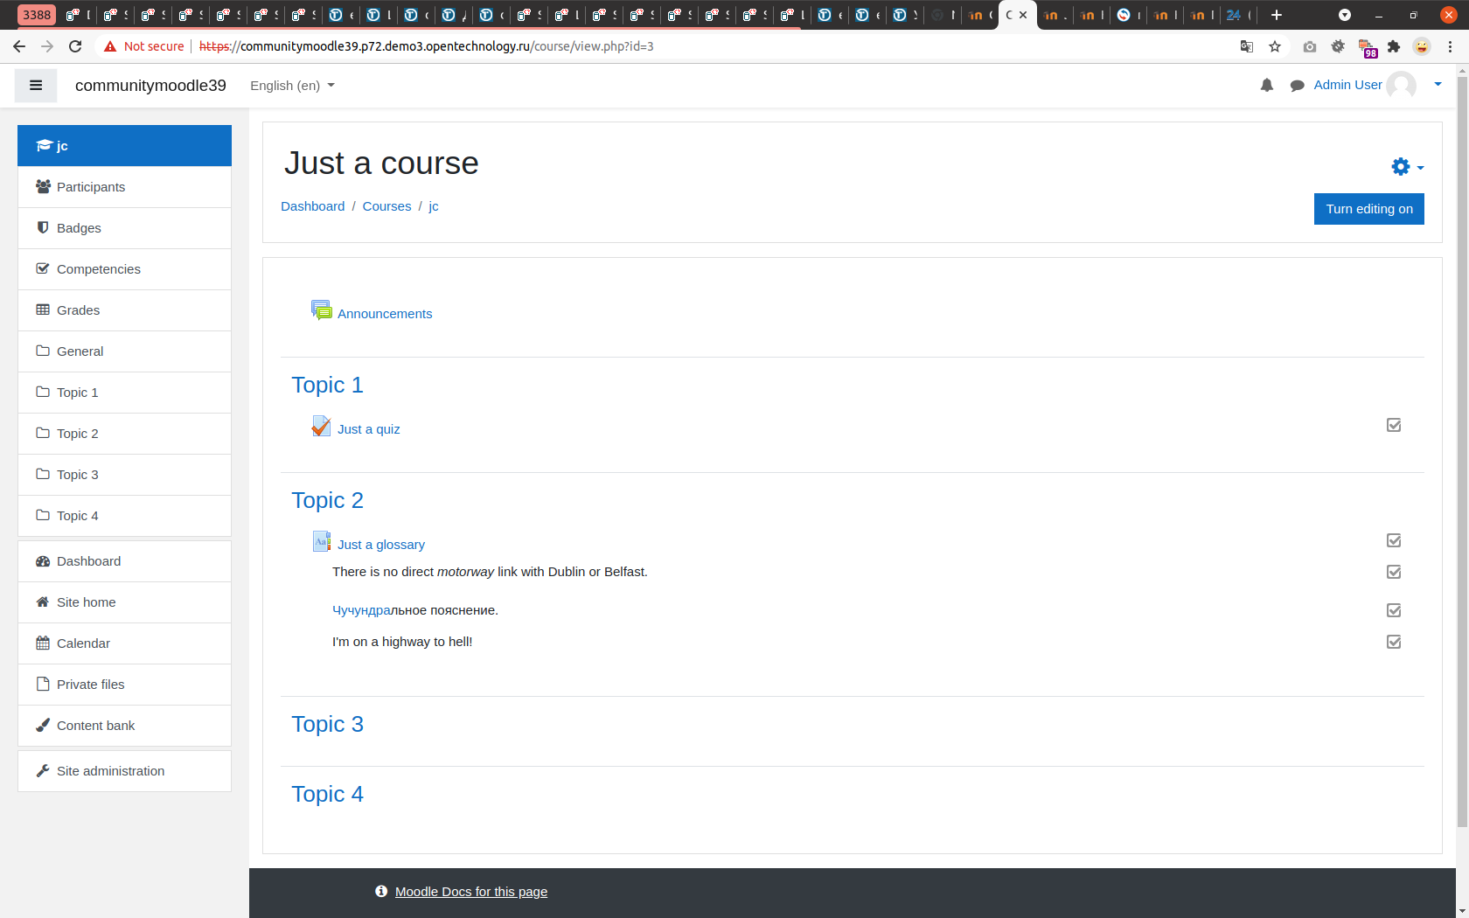Click the jc breadcrumb link
The width and height of the screenshot is (1469, 918).
click(434, 206)
